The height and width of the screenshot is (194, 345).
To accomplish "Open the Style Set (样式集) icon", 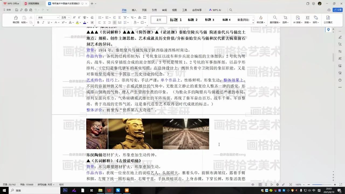I will 261,18.
